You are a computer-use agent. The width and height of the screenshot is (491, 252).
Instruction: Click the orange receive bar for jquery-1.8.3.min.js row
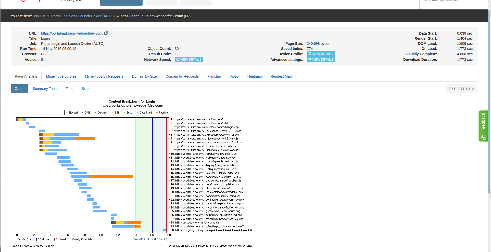click(x=85, y=138)
